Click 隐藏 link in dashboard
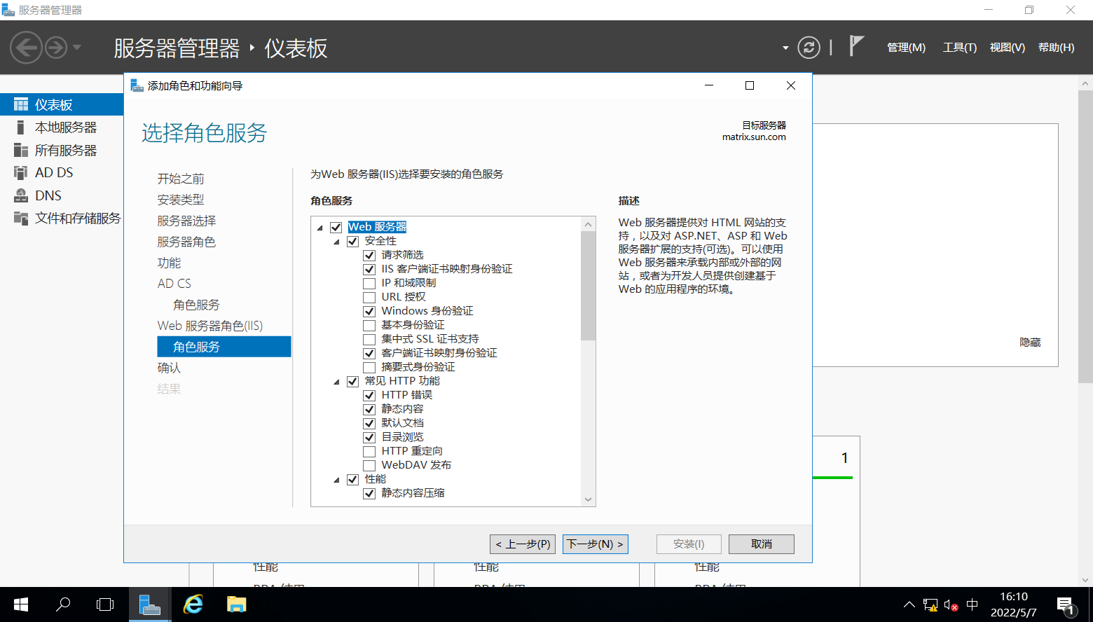 tap(1030, 343)
